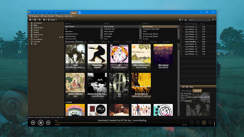Viewport: 244px width, 137px height.
Task: Open the View menu
Action: (40, 13)
